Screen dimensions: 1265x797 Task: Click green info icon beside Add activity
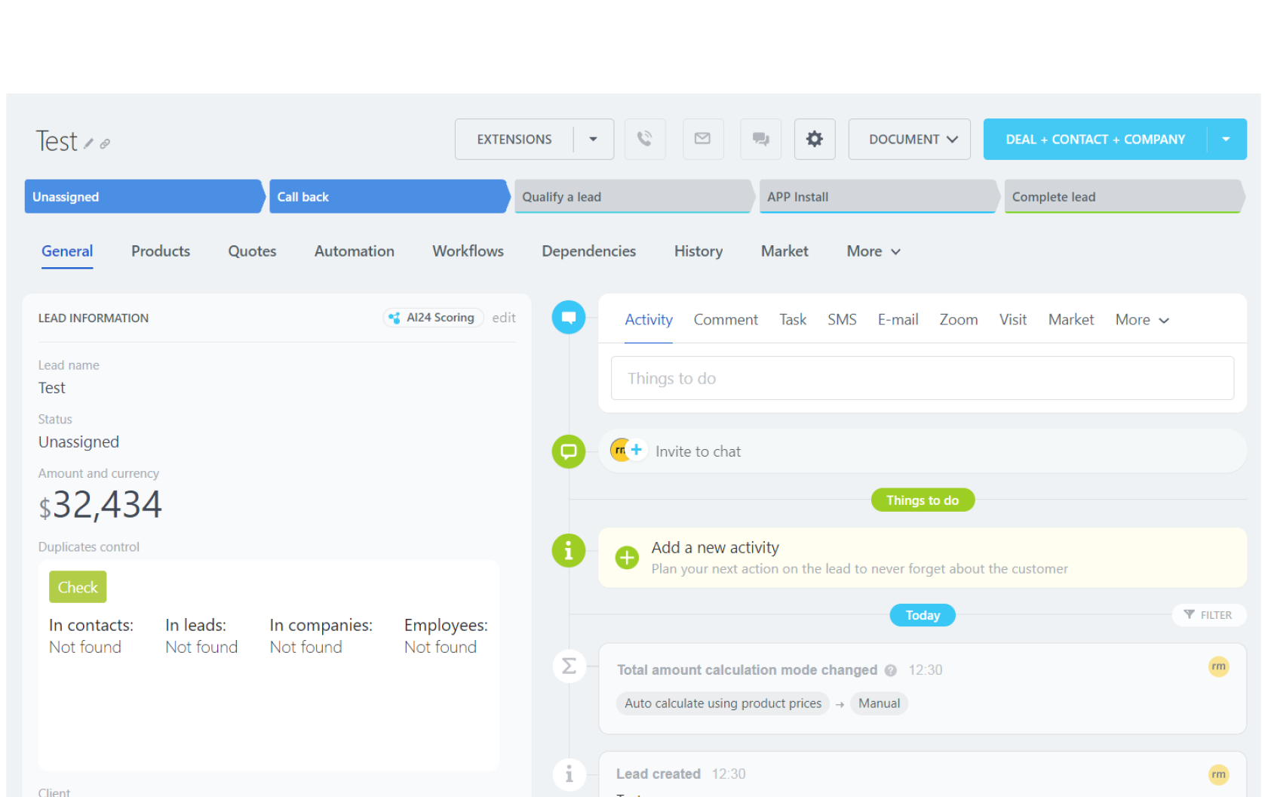coord(569,551)
